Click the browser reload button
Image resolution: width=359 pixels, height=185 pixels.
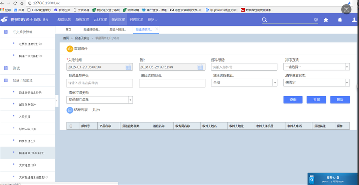16,3
